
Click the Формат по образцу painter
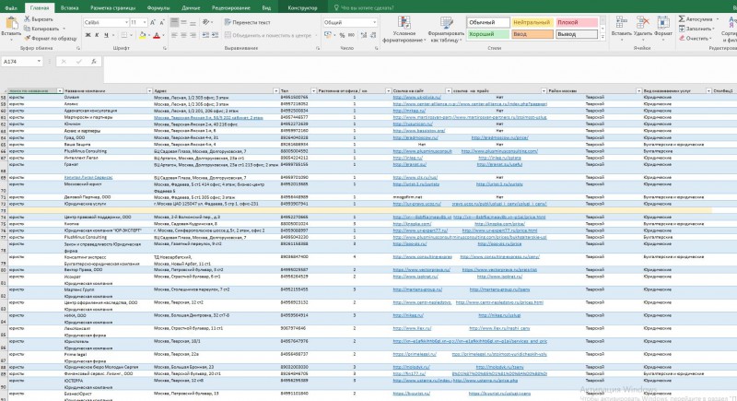point(51,38)
